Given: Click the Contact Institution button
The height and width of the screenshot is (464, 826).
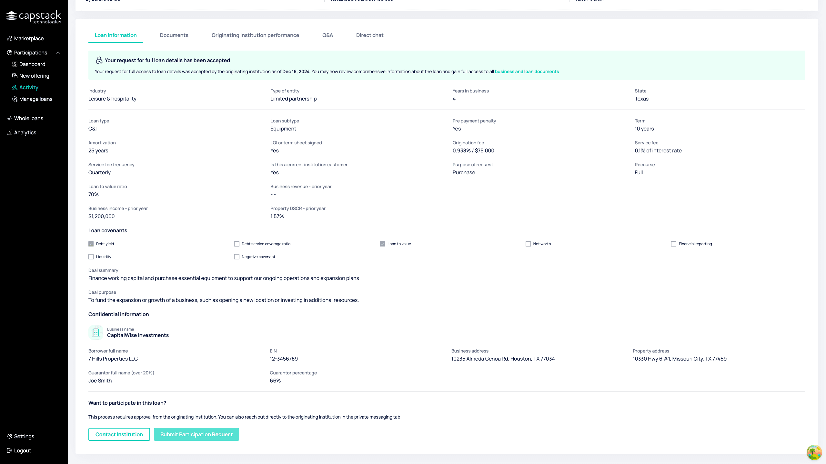Looking at the screenshot, I should 119,434.
